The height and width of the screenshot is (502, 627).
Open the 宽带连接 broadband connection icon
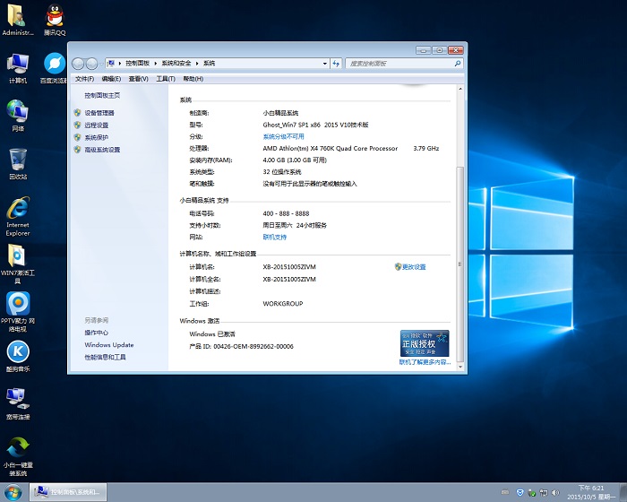(18, 404)
